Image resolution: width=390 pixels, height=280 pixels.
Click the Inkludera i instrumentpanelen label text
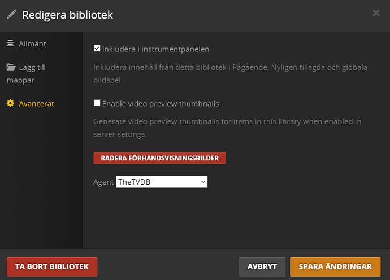[155, 49]
